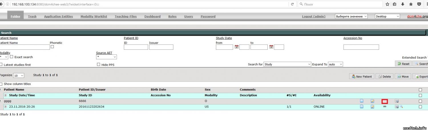The height and width of the screenshot is (131, 428).
Task: Open the Study Date 'from' calendar picker
Action: tap(237, 47)
